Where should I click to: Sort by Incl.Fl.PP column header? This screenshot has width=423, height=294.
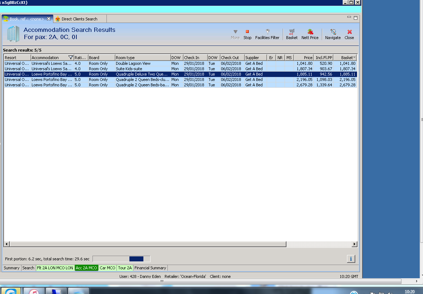point(323,57)
